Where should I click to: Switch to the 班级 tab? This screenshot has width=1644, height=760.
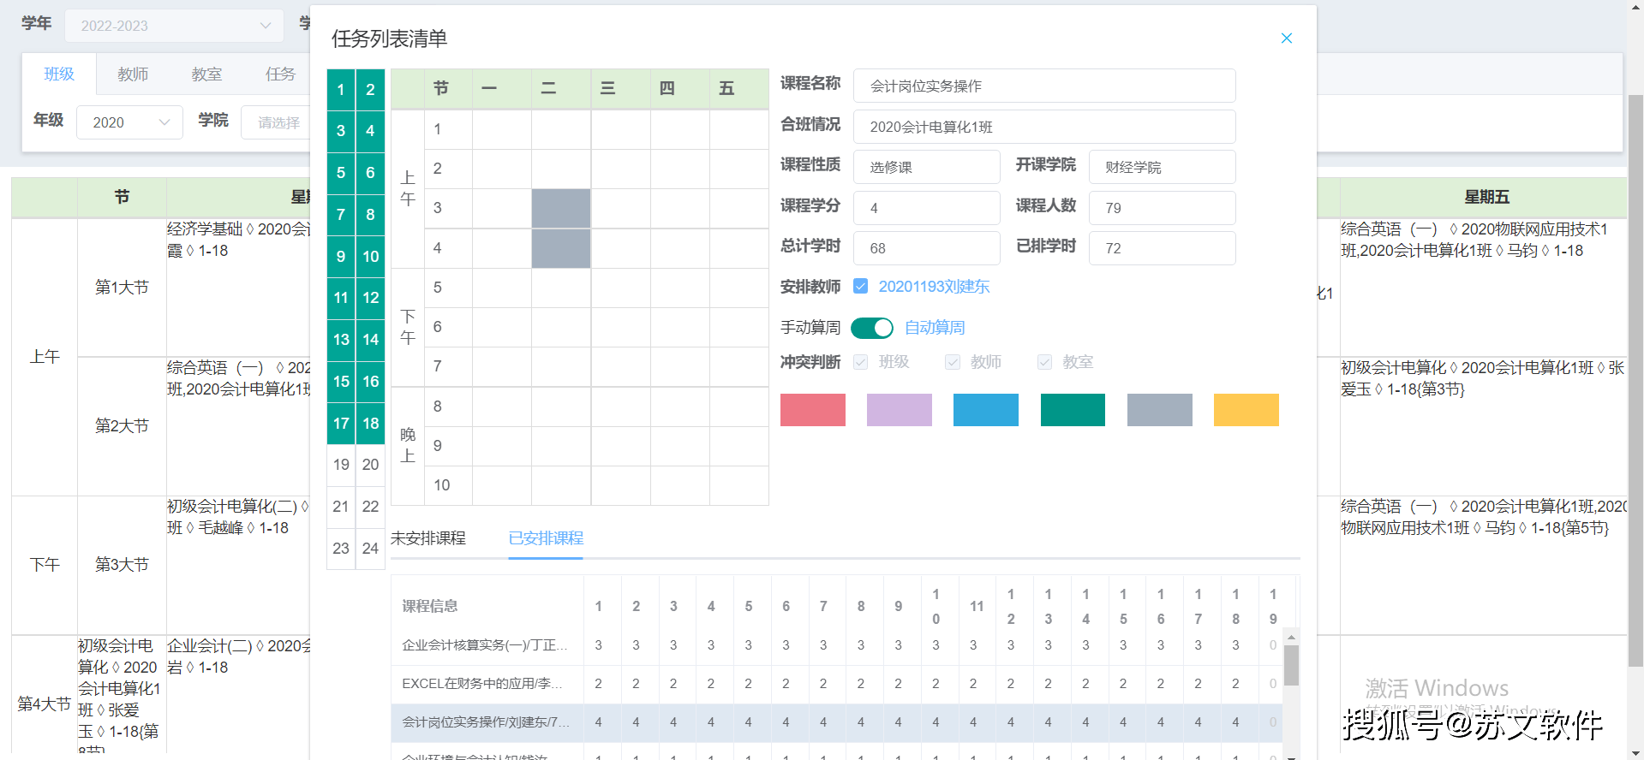pos(59,74)
